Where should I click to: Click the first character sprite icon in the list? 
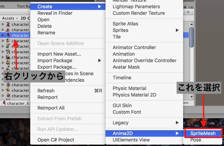tap(8, 24)
